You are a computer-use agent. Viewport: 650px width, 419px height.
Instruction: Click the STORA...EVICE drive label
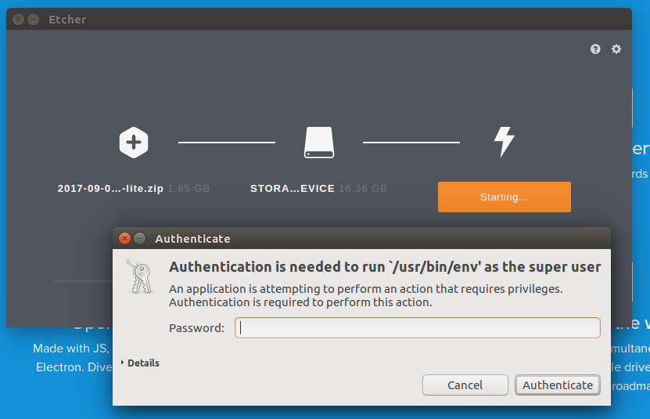point(292,189)
